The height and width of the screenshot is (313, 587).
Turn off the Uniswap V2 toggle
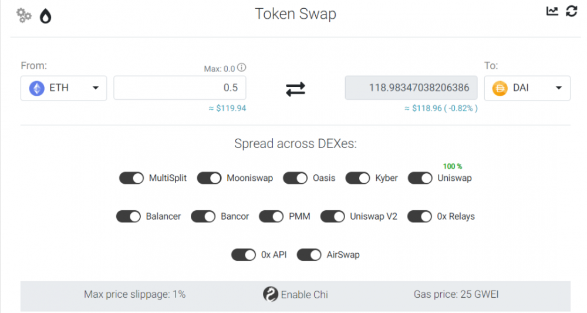(x=332, y=217)
